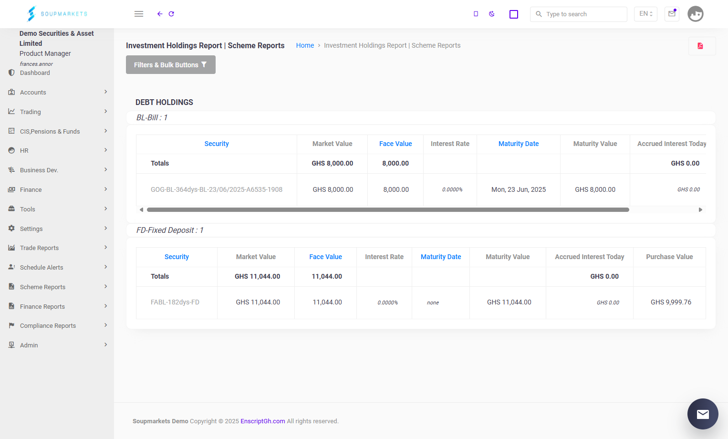This screenshot has height=439, width=728.
Task: Click the Scheme Reports icon
Action: click(x=11, y=287)
